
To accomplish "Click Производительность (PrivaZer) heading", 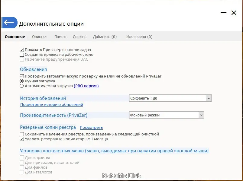I will pos(53,115).
